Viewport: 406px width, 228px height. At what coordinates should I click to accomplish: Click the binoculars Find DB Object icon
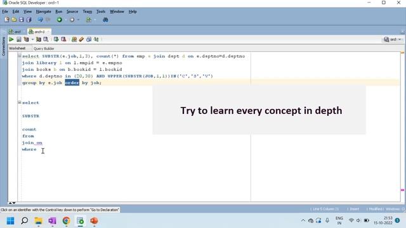[105, 20]
